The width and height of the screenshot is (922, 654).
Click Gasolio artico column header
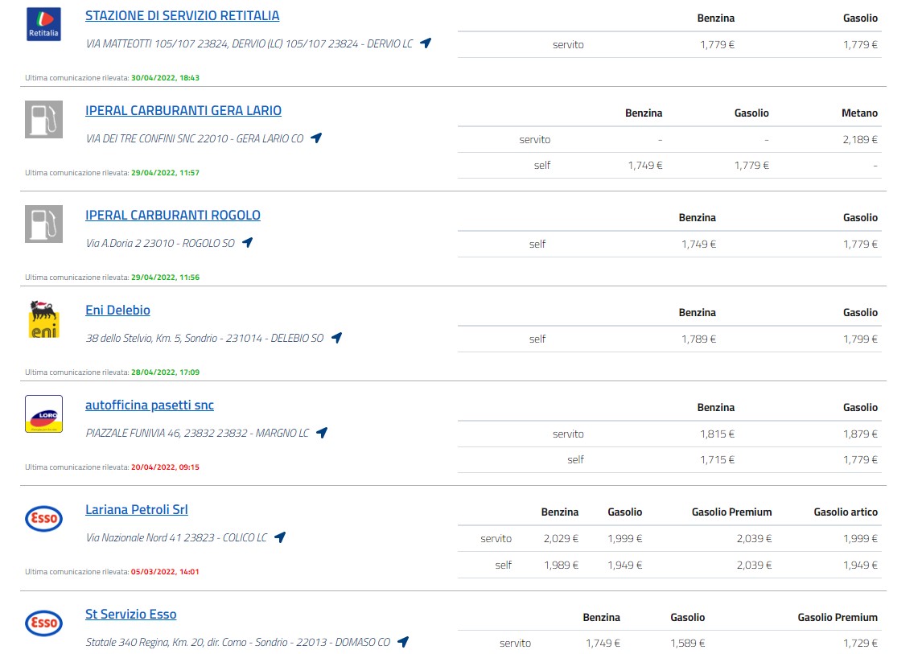click(846, 512)
